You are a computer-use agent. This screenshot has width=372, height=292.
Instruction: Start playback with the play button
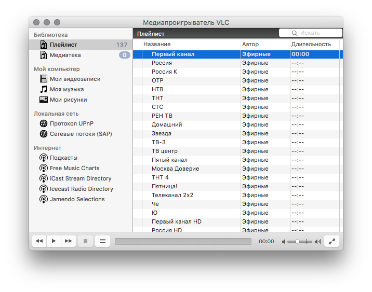(x=54, y=241)
